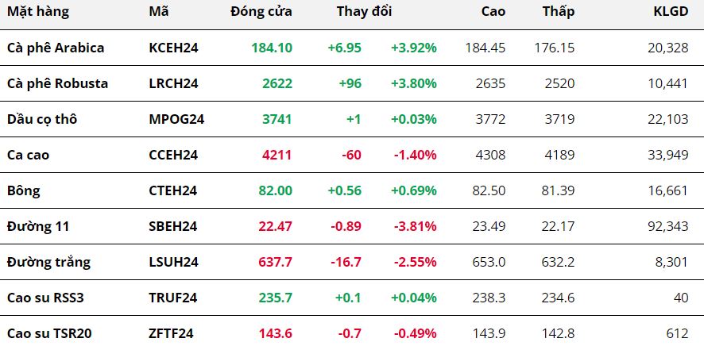704x346 pixels.
Task: Click the KCEH24 contract code
Action: pyautogui.click(x=173, y=48)
